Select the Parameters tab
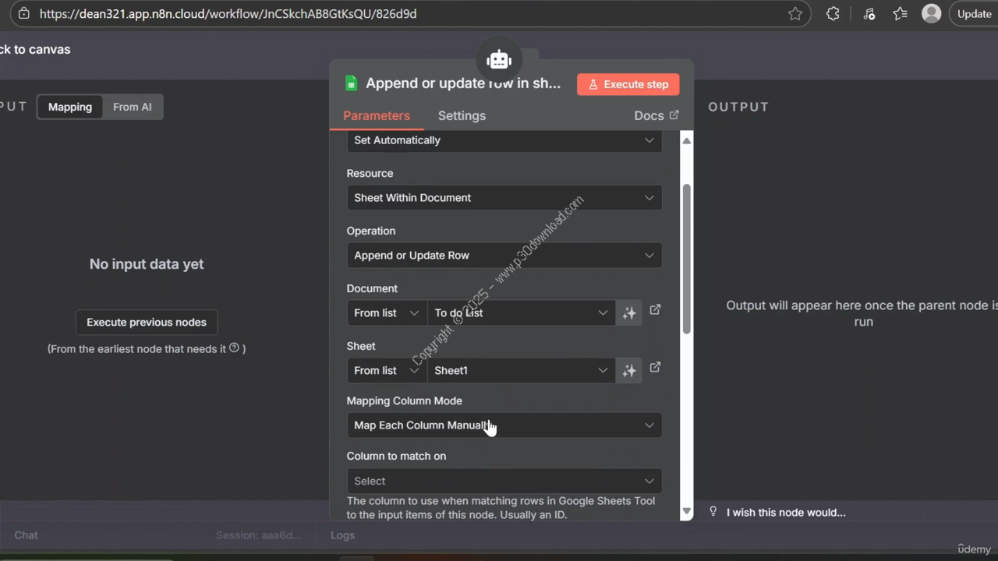This screenshot has height=561, width=998. (x=376, y=115)
